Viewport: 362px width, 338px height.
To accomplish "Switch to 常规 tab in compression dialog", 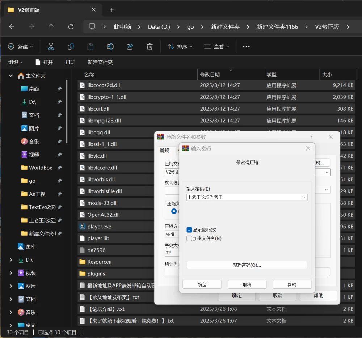I will (x=164, y=151).
